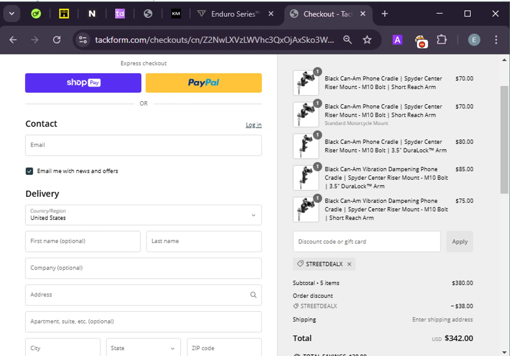Switch to the N pinned tab
The height and width of the screenshot is (356, 510).
(x=92, y=14)
